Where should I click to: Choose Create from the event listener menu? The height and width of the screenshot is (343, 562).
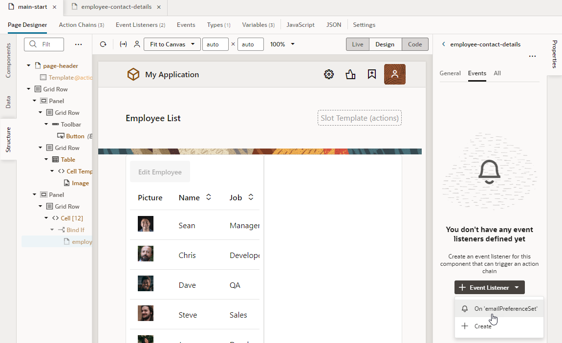[x=499, y=326]
